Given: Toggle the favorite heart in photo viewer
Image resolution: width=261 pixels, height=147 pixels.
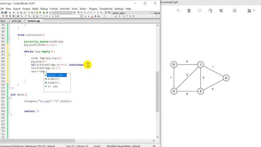Looking at the screenshot, I should point(199,11).
